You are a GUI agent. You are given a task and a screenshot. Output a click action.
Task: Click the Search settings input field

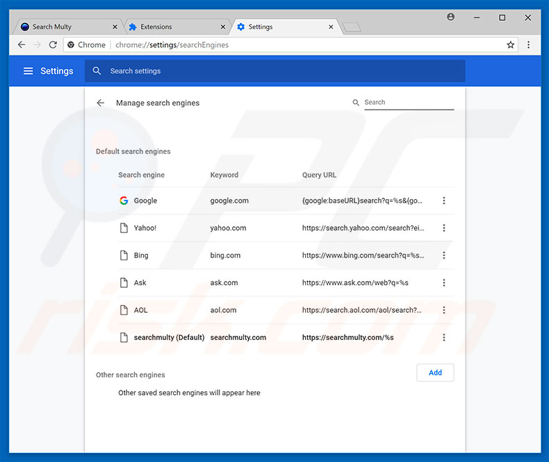[275, 71]
